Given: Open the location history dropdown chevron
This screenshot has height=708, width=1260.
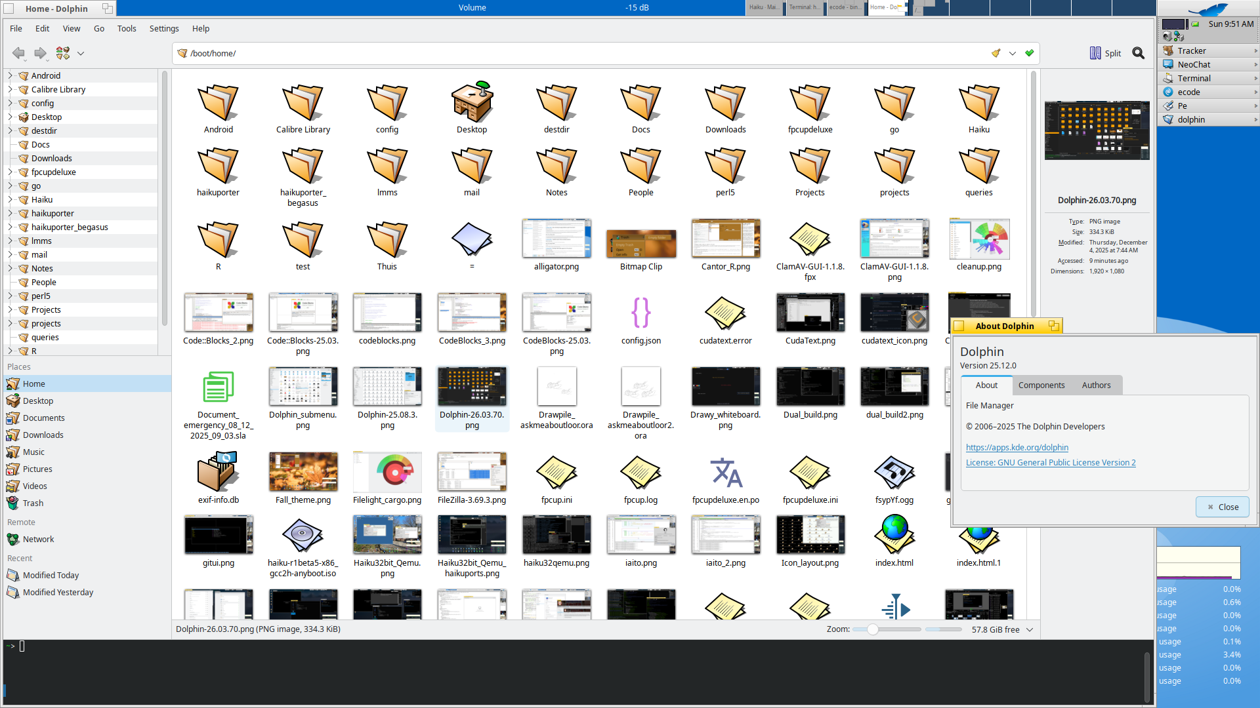Looking at the screenshot, I should (x=1013, y=53).
